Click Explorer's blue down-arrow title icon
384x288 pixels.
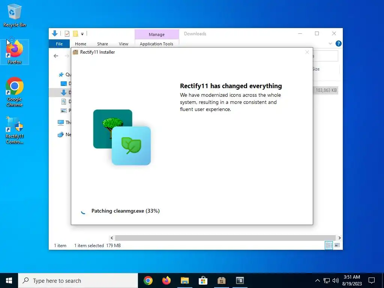pyautogui.click(x=55, y=33)
